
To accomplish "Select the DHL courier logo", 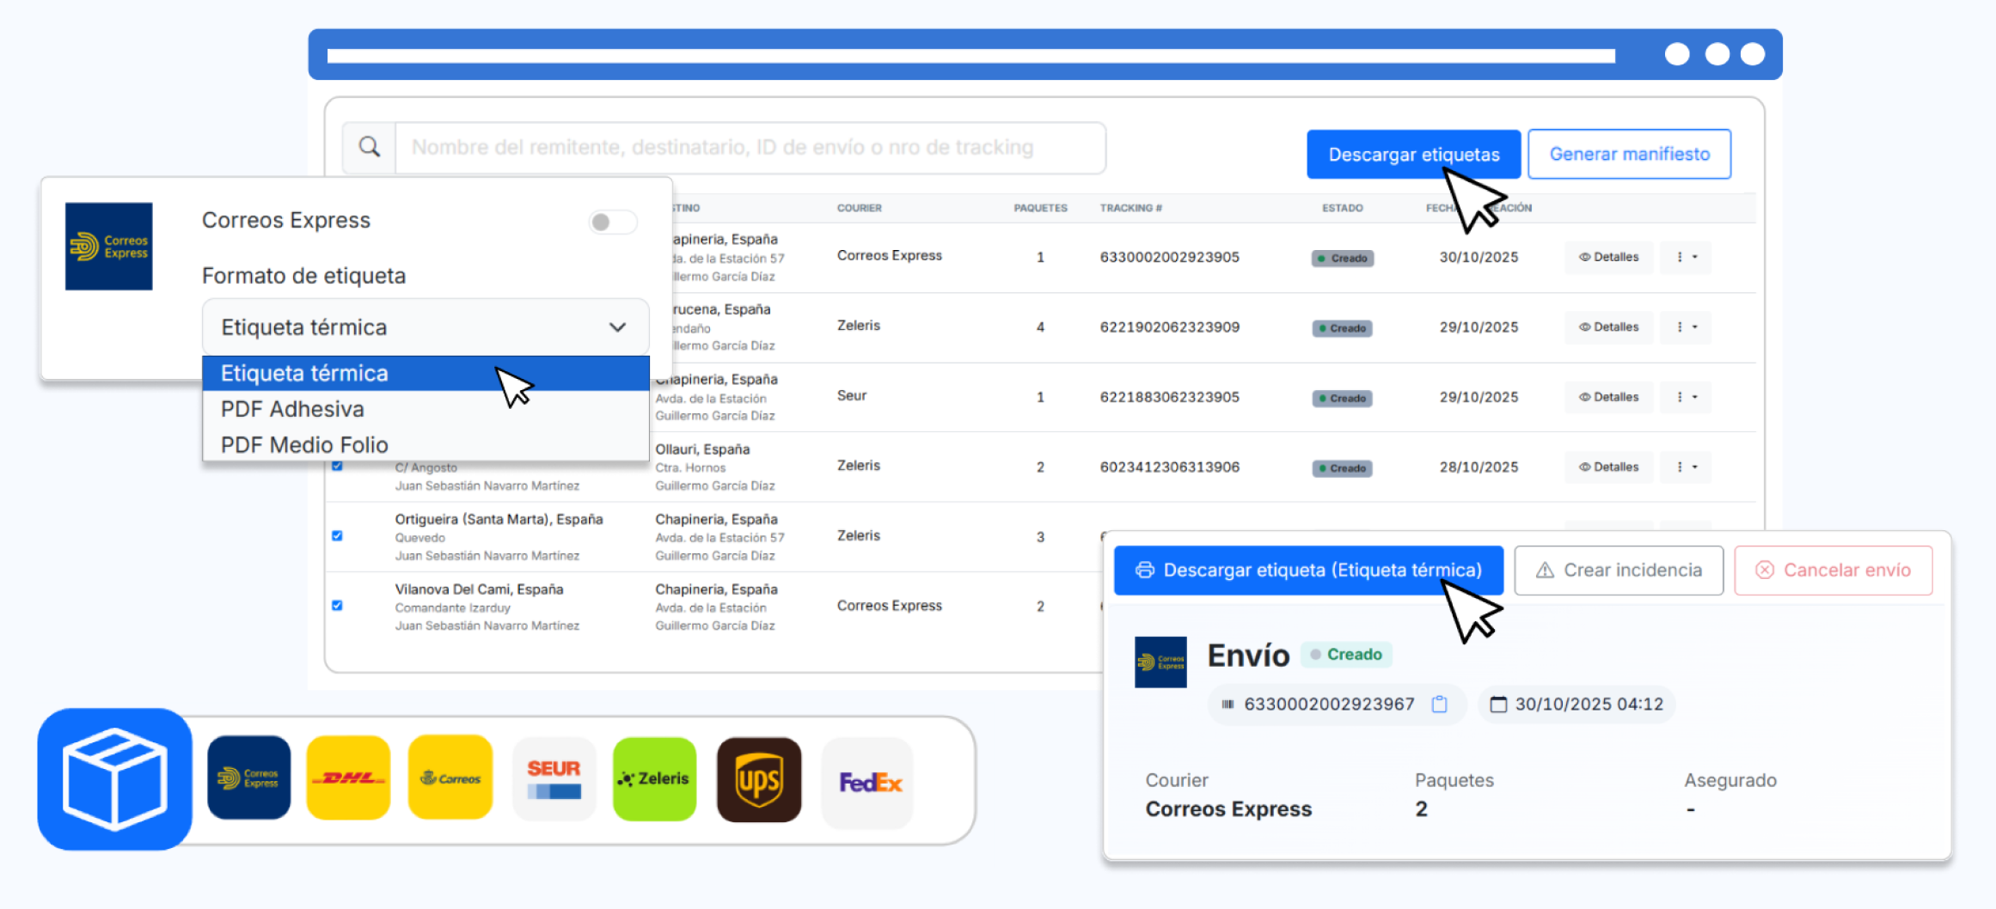I will (x=348, y=778).
